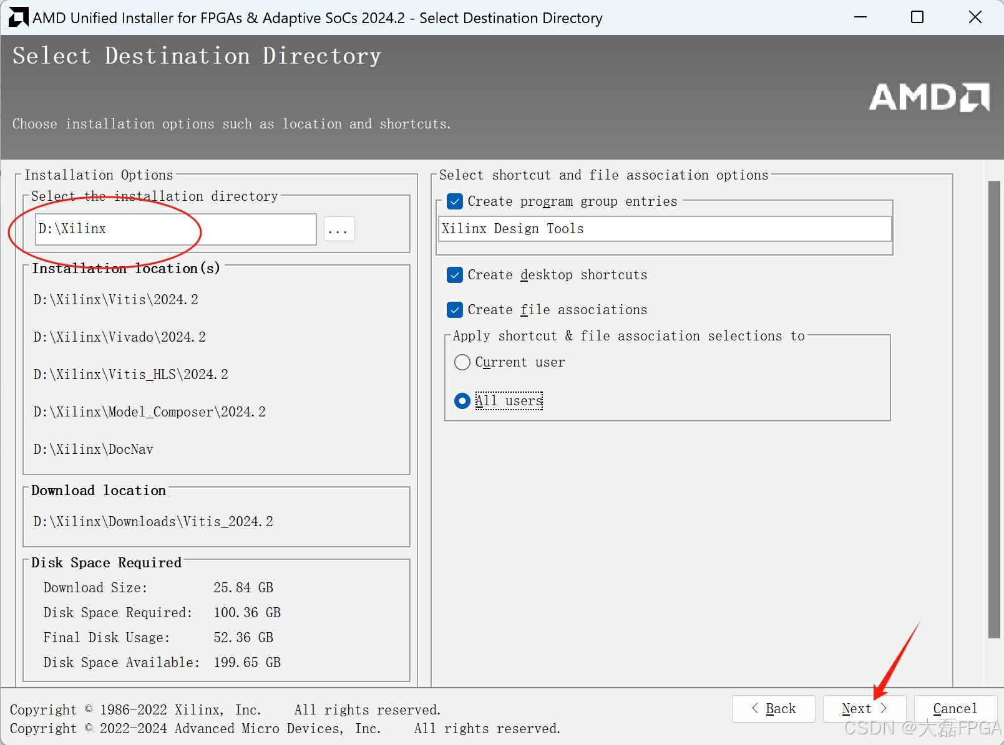This screenshot has height=745, width=1004.
Task: Click download path D:\Xilinx\Downloads\Vitis_2024.2
Action: click(154, 522)
